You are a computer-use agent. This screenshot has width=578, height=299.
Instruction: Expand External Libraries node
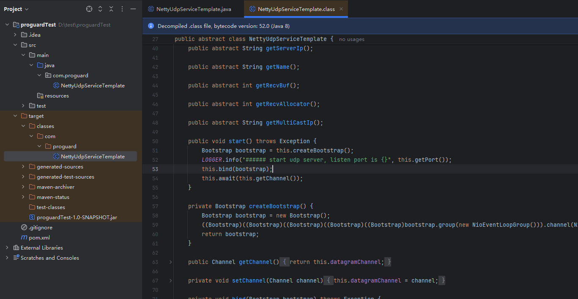pyautogui.click(x=7, y=248)
